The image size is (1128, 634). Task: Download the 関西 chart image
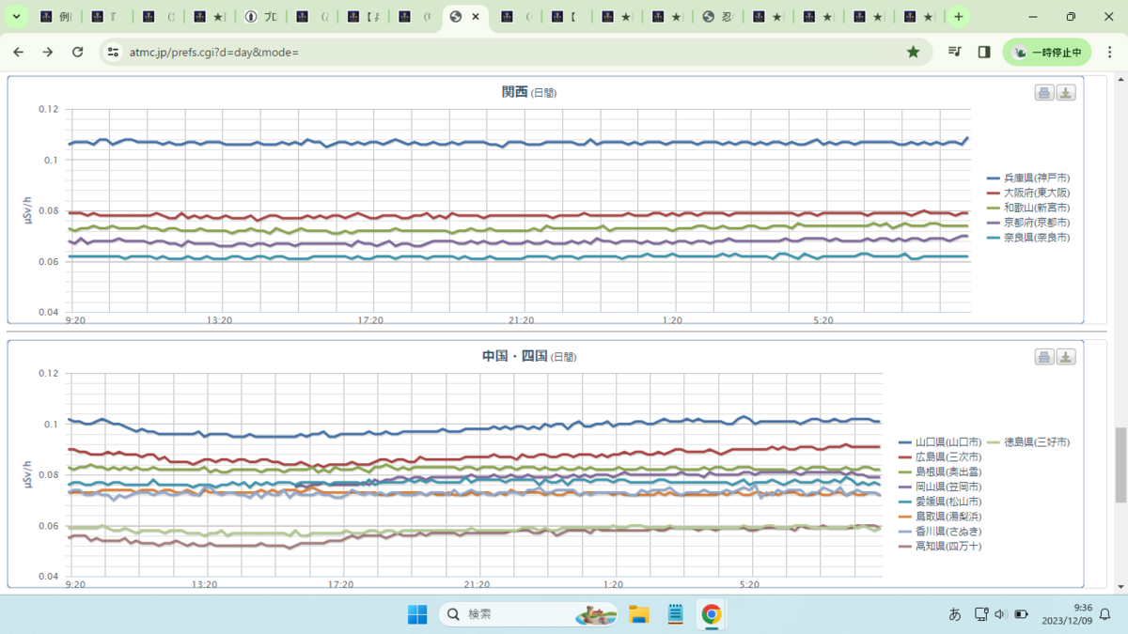click(1066, 93)
